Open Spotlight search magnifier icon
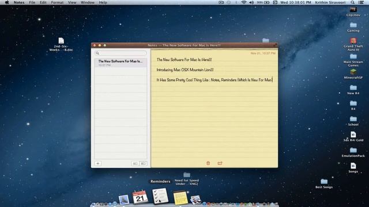369x207 pixels. click(x=352, y=2)
